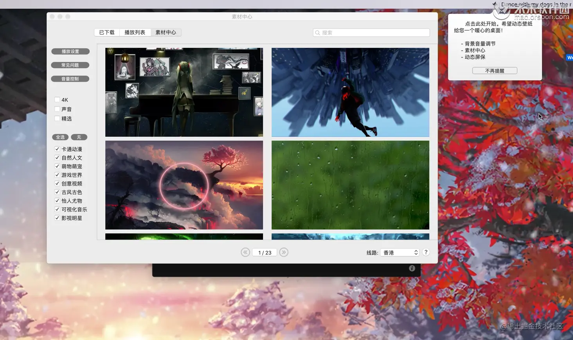Click the 搜索 search field

(x=371, y=33)
